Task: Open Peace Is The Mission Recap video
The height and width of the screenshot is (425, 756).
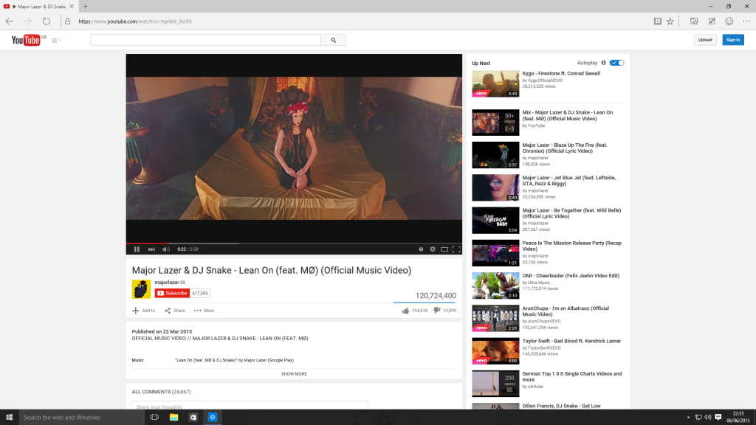Action: tap(572, 246)
